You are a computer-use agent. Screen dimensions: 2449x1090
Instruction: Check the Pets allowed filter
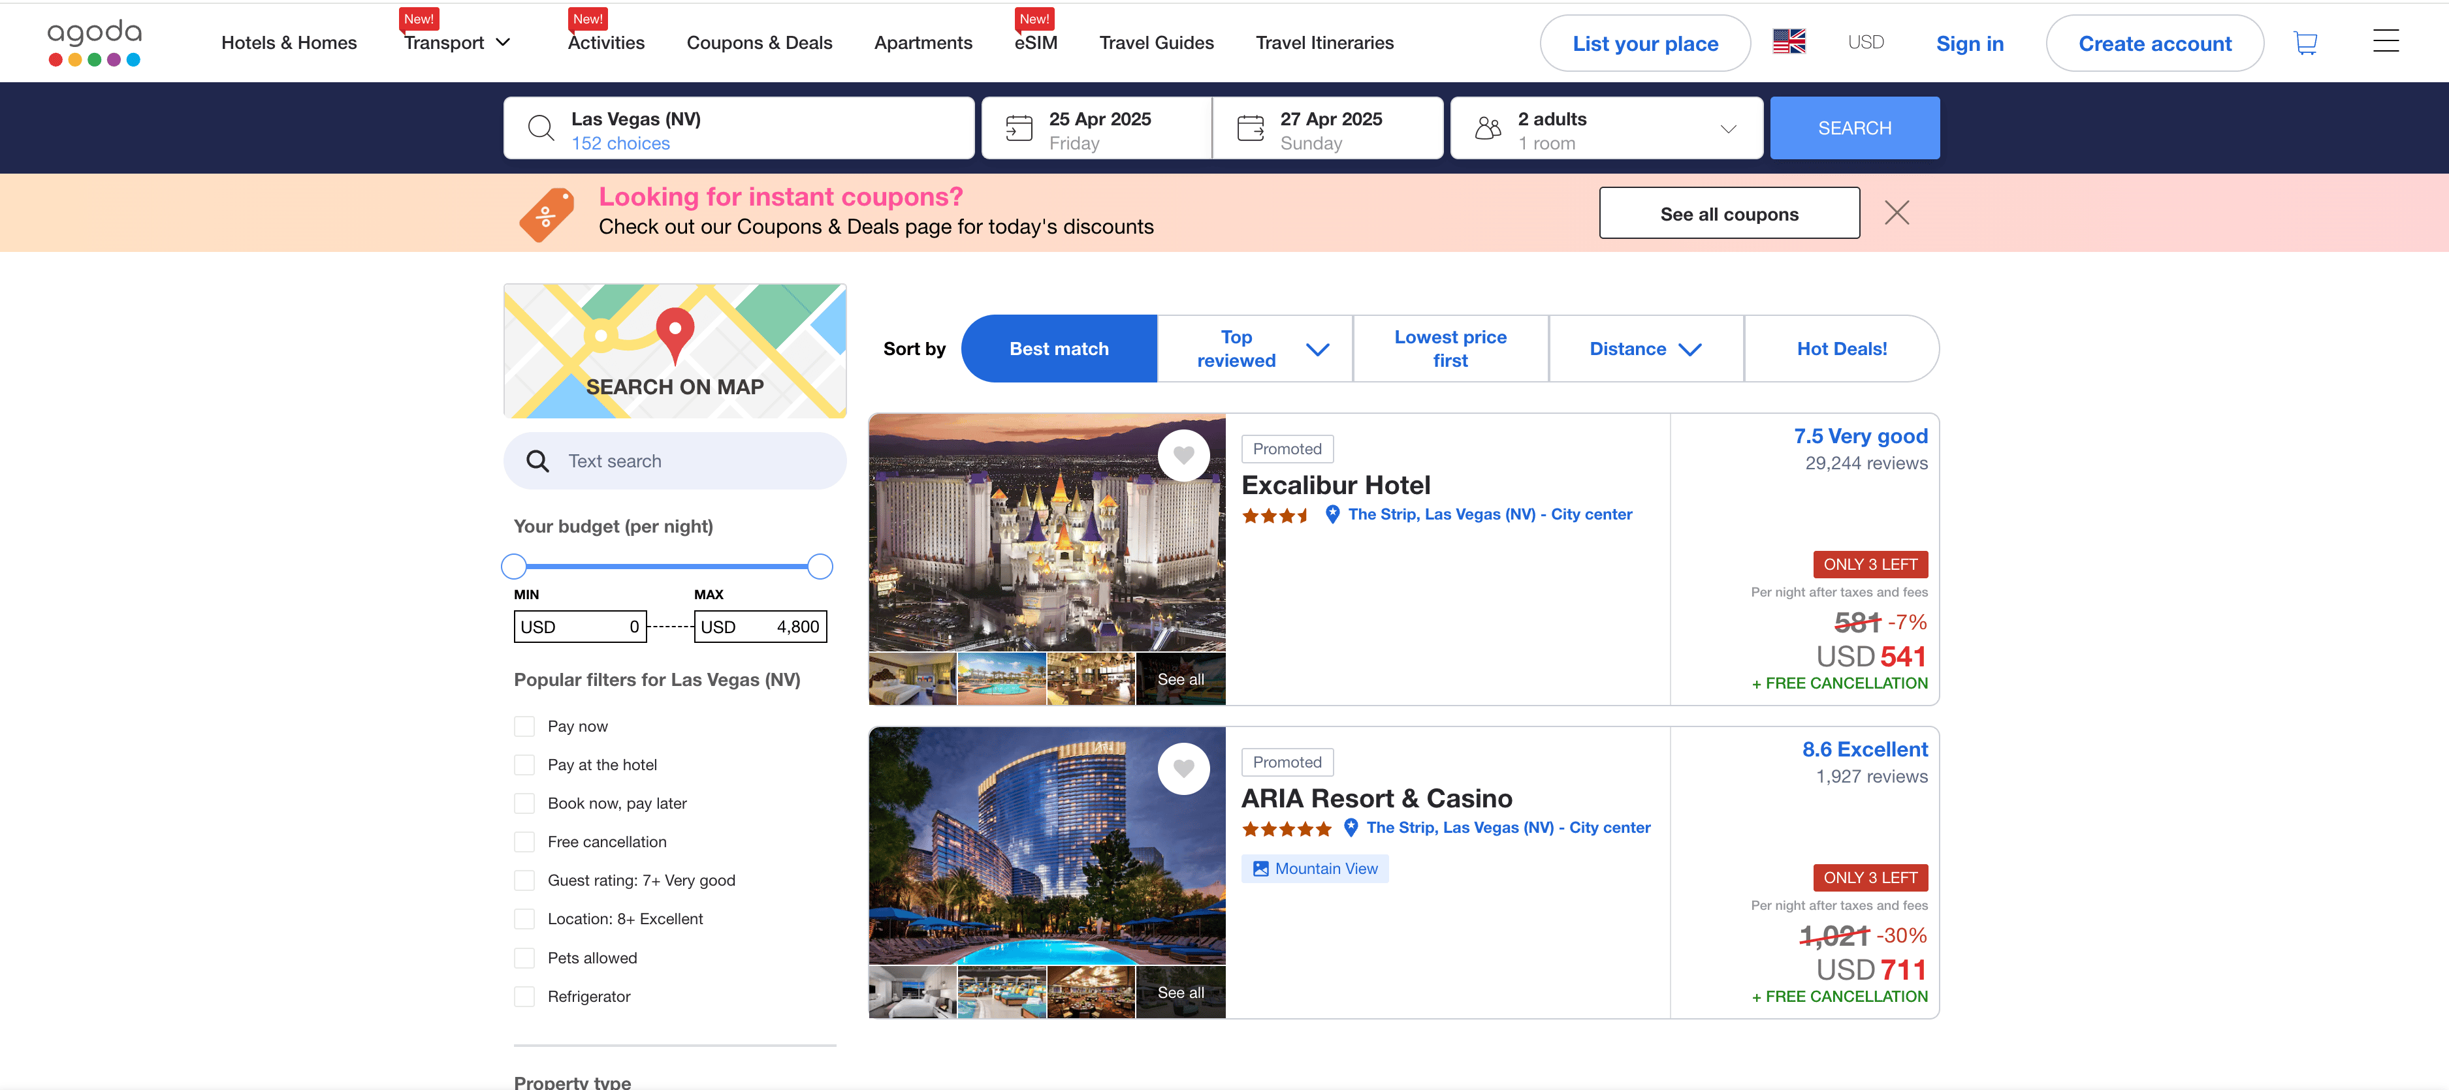click(524, 958)
